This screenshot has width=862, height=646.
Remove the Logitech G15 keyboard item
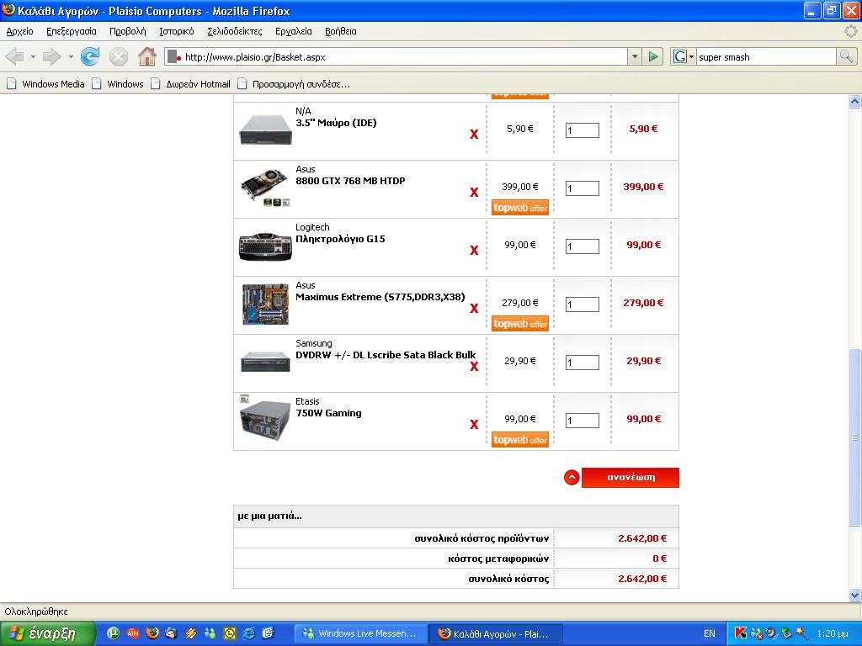tap(474, 251)
